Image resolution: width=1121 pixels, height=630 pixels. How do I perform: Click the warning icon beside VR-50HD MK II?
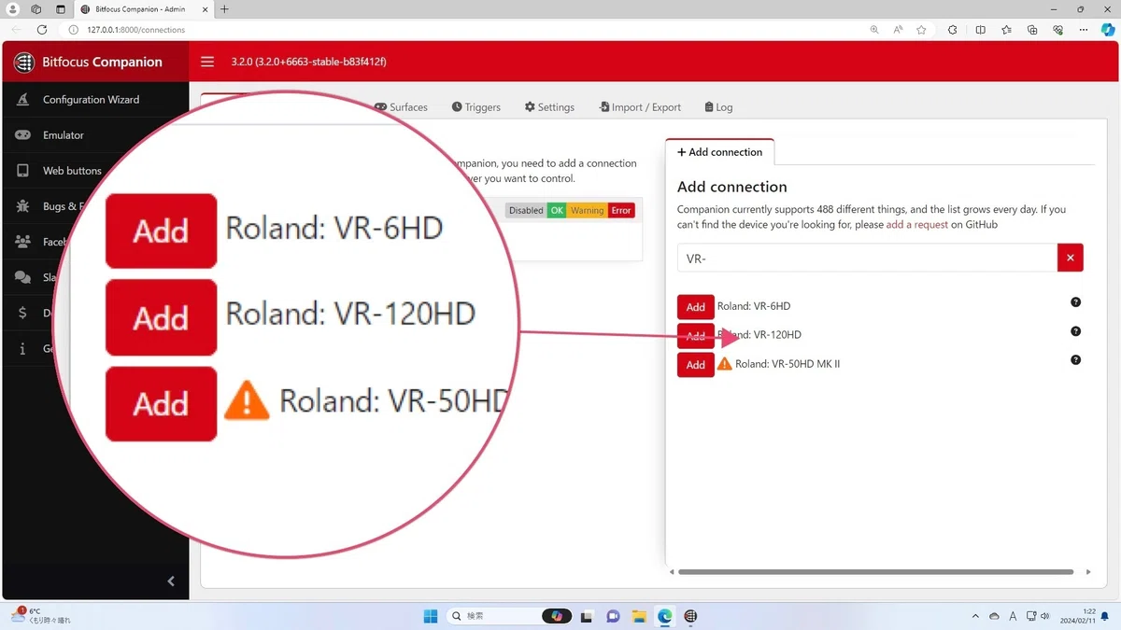tap(725, 363)
